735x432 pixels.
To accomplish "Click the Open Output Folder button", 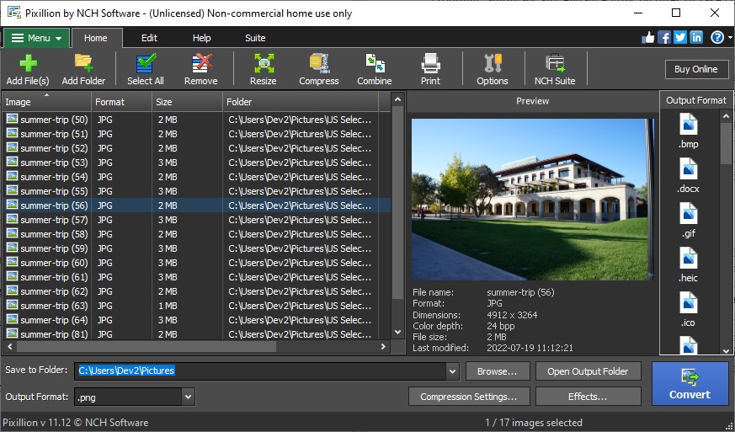I will pyautogui.click(x=588, y=371).
